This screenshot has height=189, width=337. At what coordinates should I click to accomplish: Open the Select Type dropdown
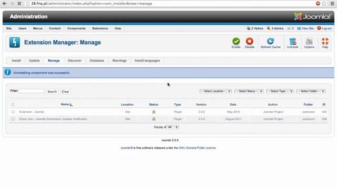(x=280, y=91)
